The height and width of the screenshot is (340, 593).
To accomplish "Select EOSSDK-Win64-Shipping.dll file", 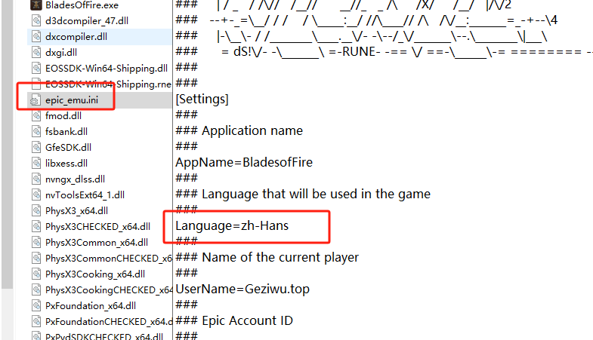I will (107, 69).
